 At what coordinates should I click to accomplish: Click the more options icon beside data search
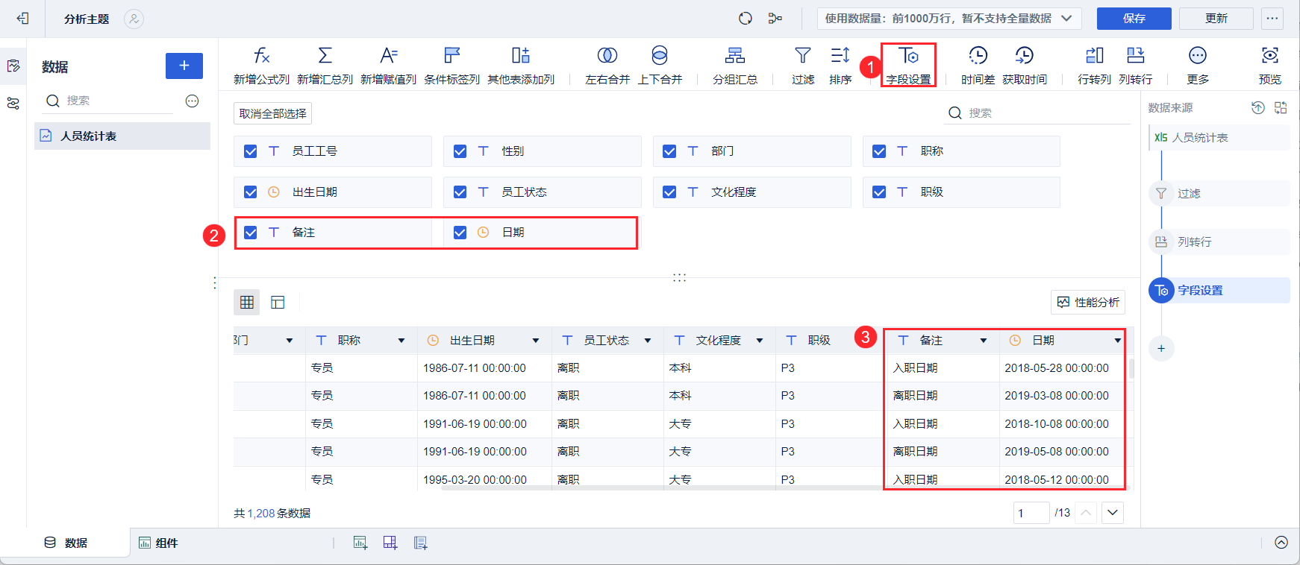click(x=192, y=101)
